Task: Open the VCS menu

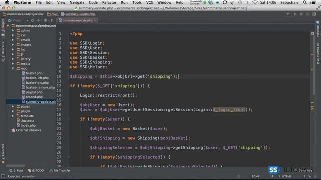Action: (x=149, y=2)
